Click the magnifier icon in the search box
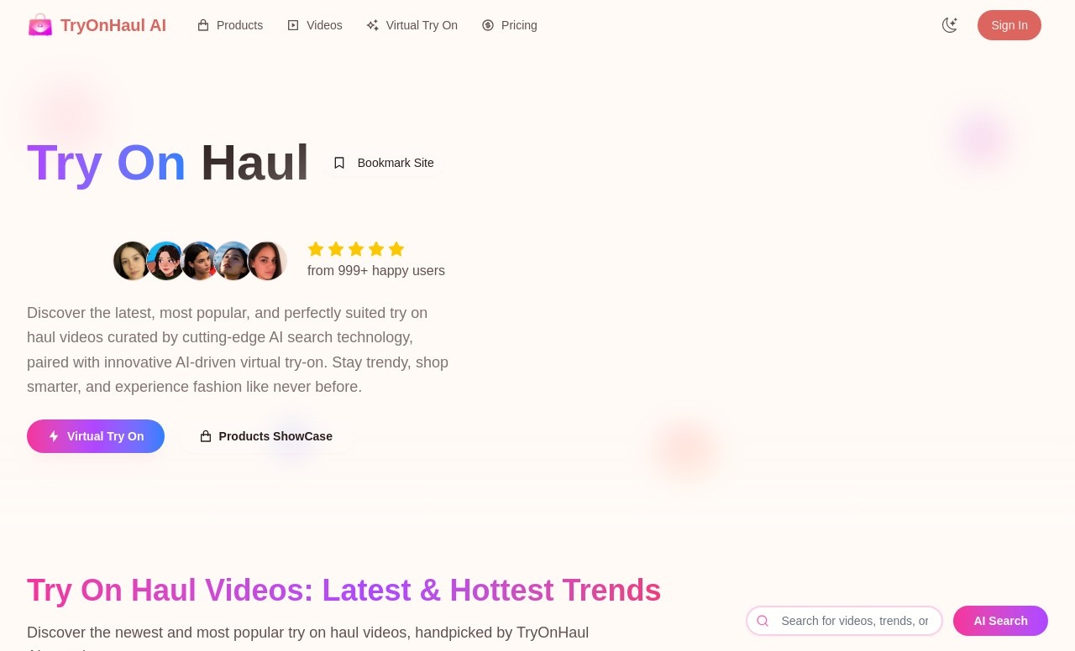This screenshot has height=651, width=1075. coord(763,621)
